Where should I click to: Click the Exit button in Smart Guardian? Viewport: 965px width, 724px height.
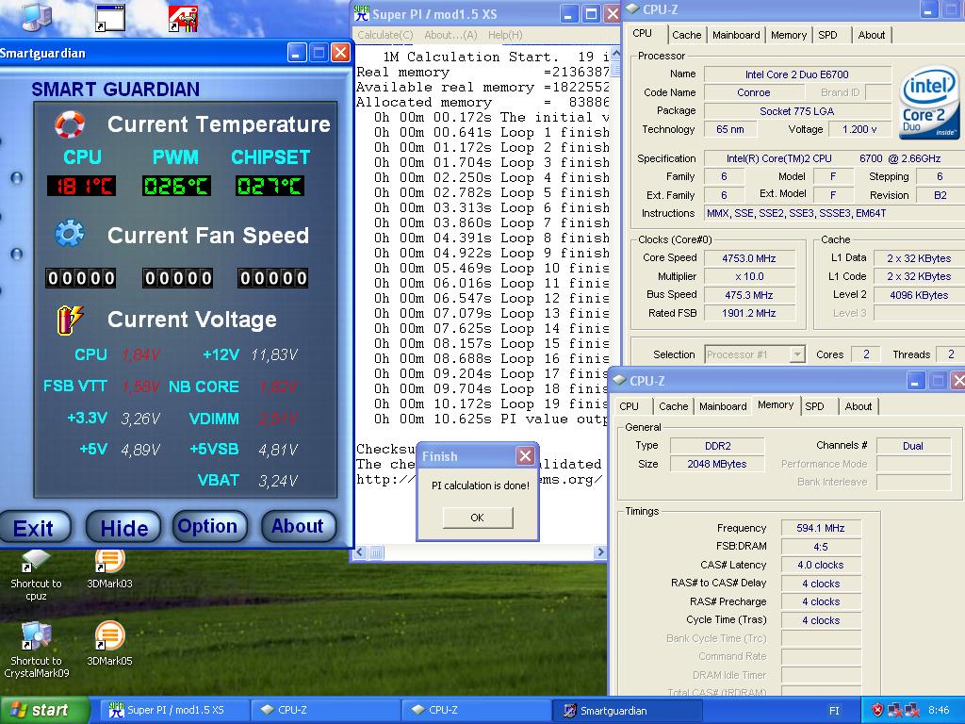[35, 528]
